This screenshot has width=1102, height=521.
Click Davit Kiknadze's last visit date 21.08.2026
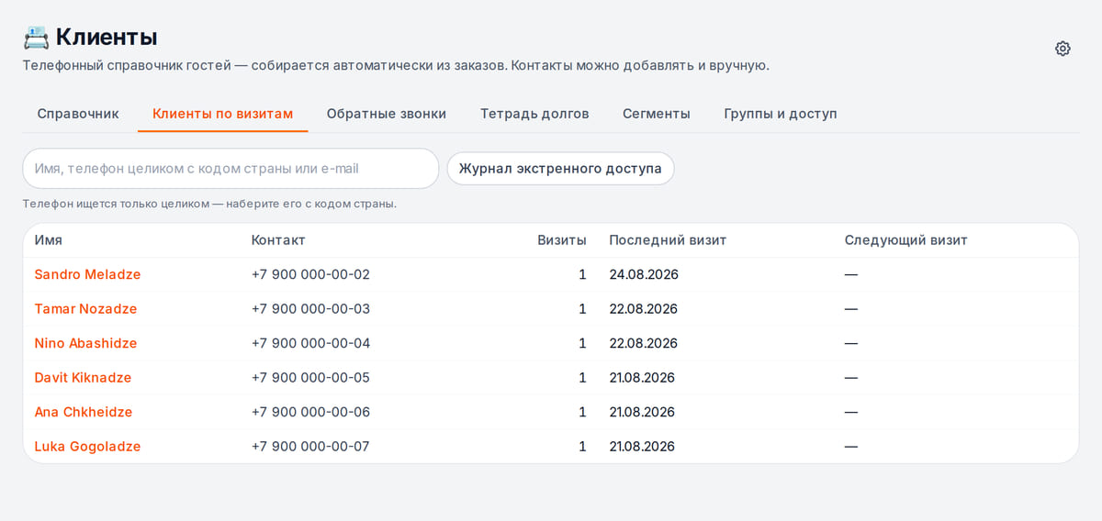pos(642,378)
